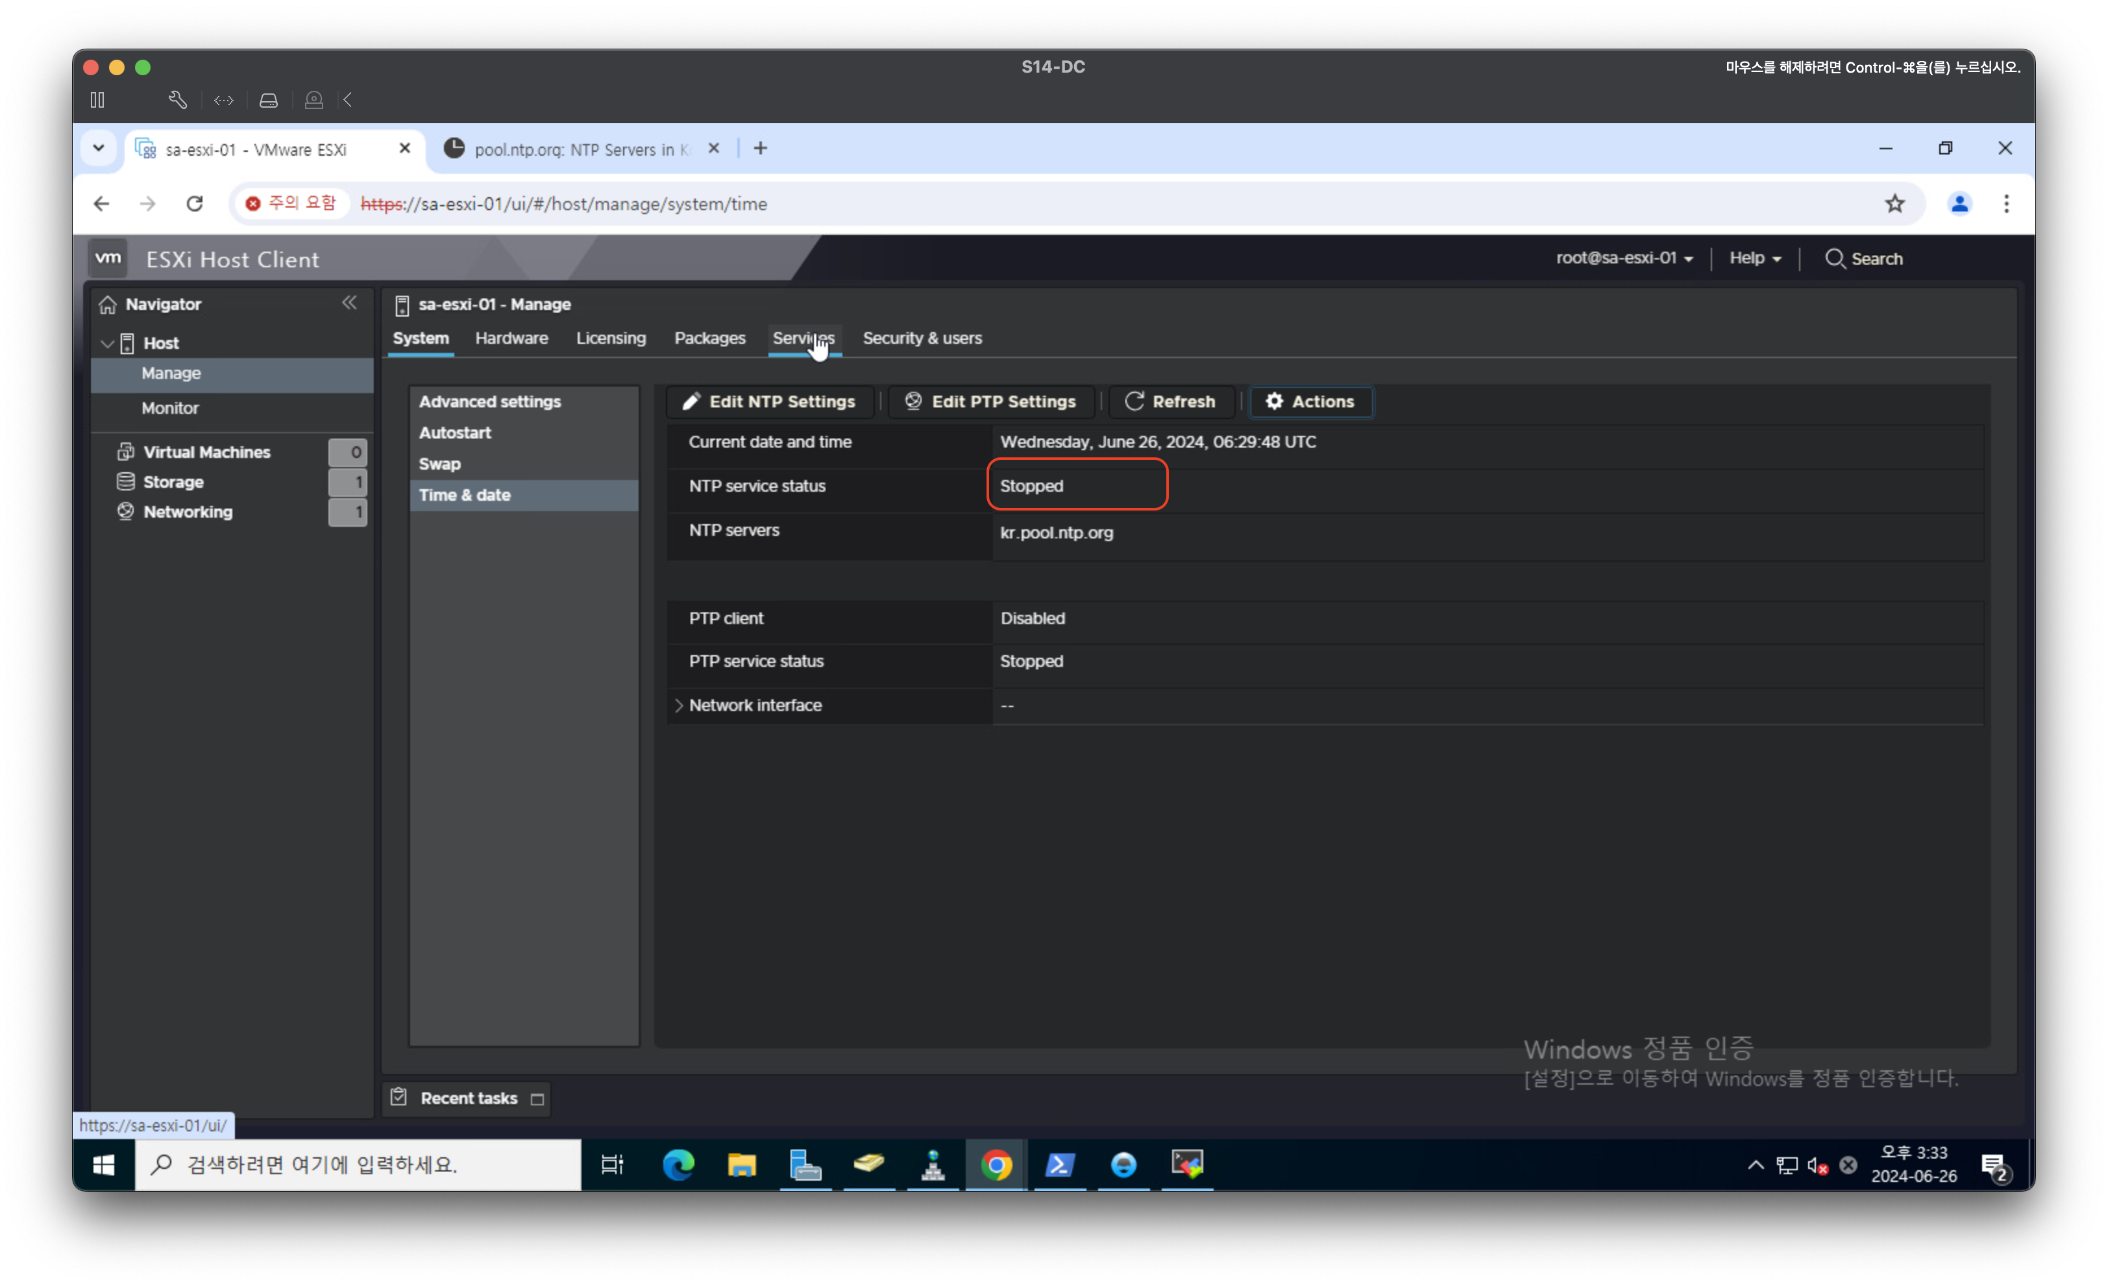
Task: Click the Virtual Machines icon in Navigator
Action: tap(126, 451)
